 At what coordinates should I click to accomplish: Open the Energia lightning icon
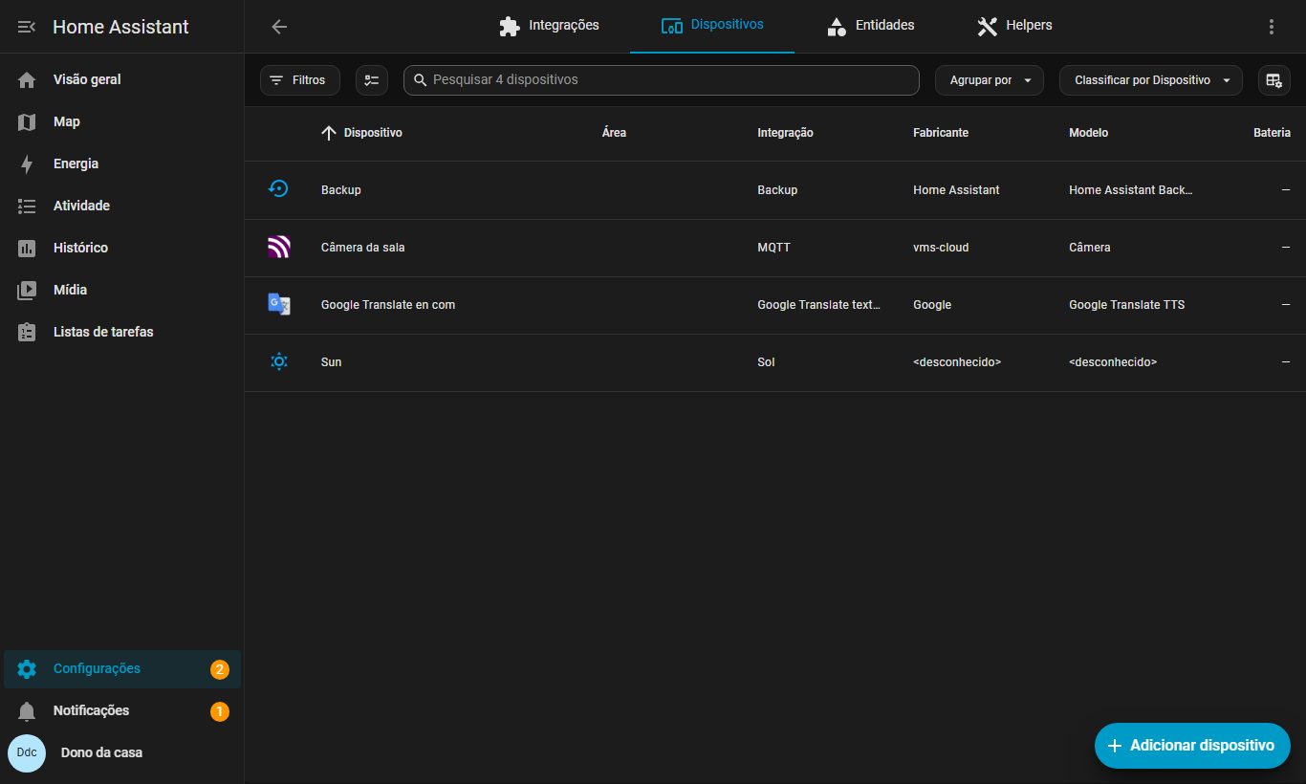[x=27, y=163]
